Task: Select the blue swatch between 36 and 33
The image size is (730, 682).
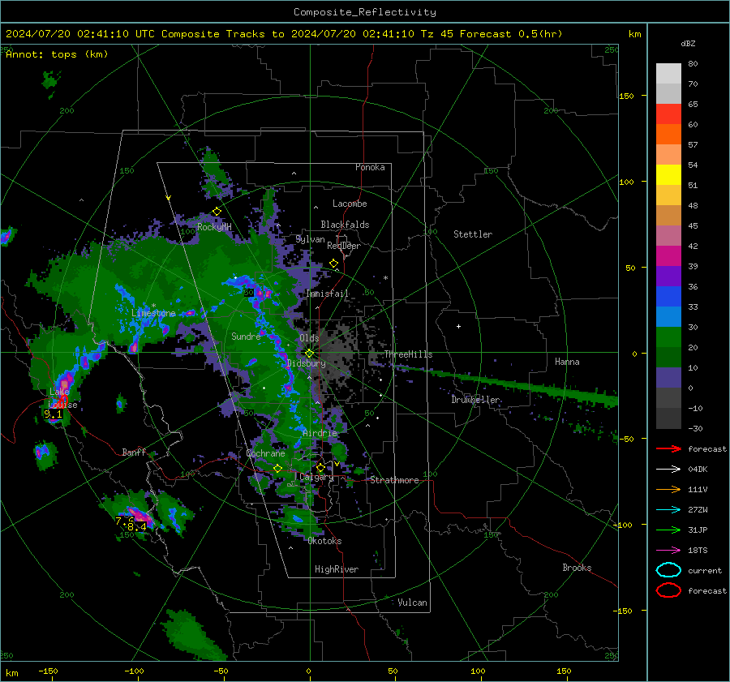Action: pyautogui.click(x=668, y=297)
